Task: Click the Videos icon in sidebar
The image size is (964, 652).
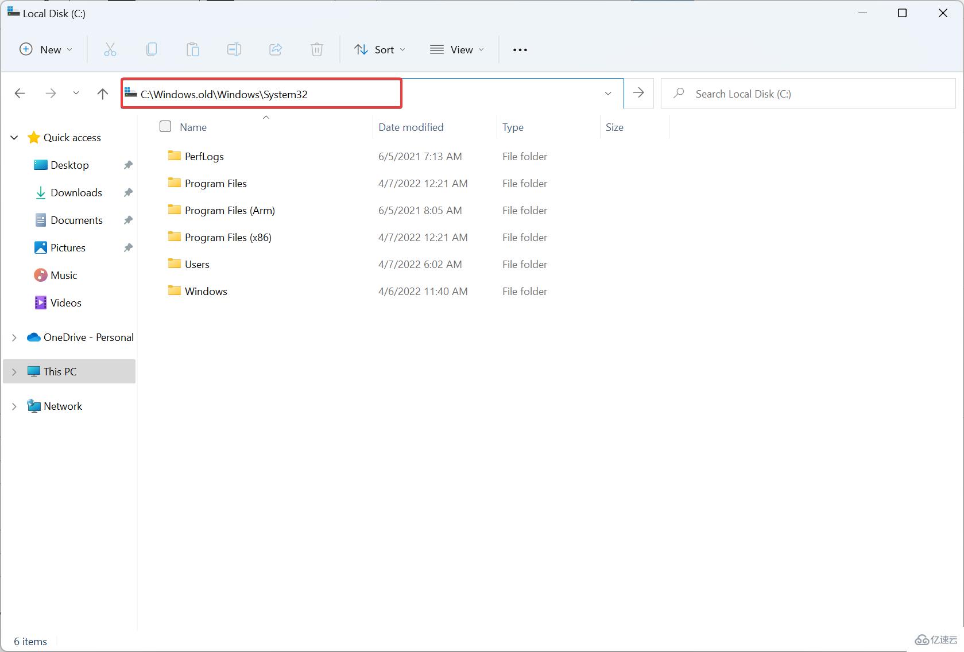Action: [40, 302]
